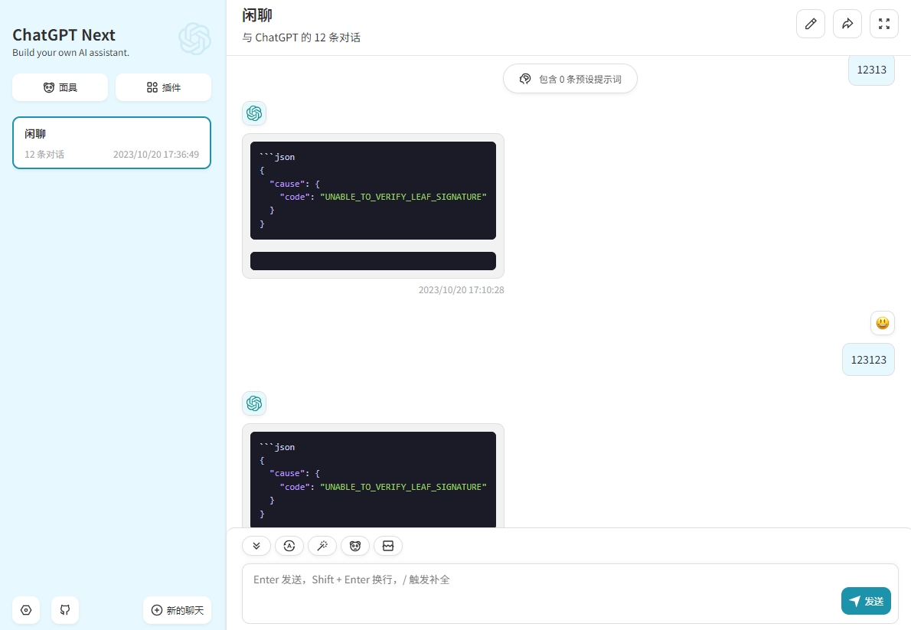Open the 插件 plugins button

(x=163, y=87)
